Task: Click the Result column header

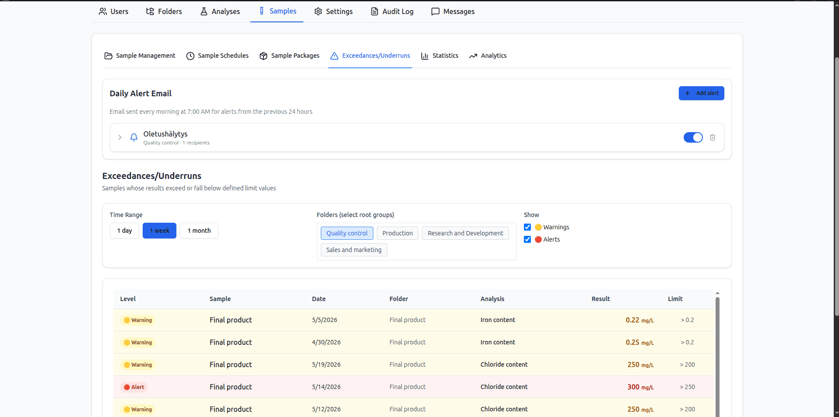Action: pyautogui.click(x=600, y=299)
